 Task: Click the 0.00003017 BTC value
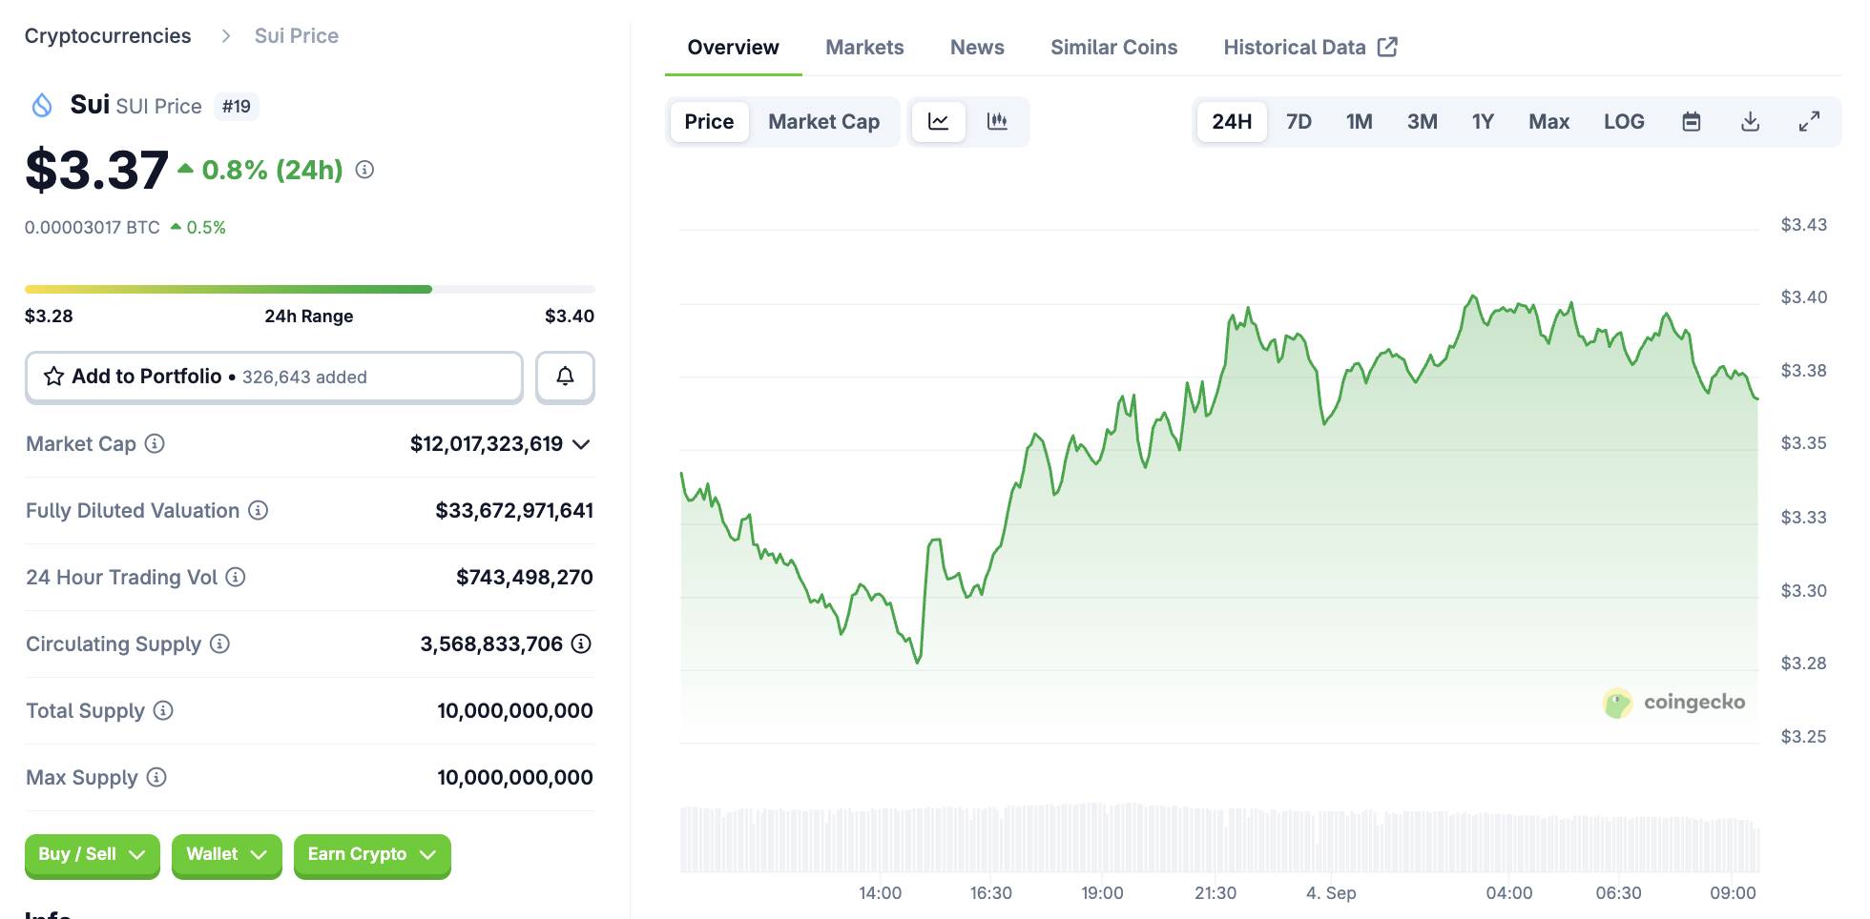[93, 228]
